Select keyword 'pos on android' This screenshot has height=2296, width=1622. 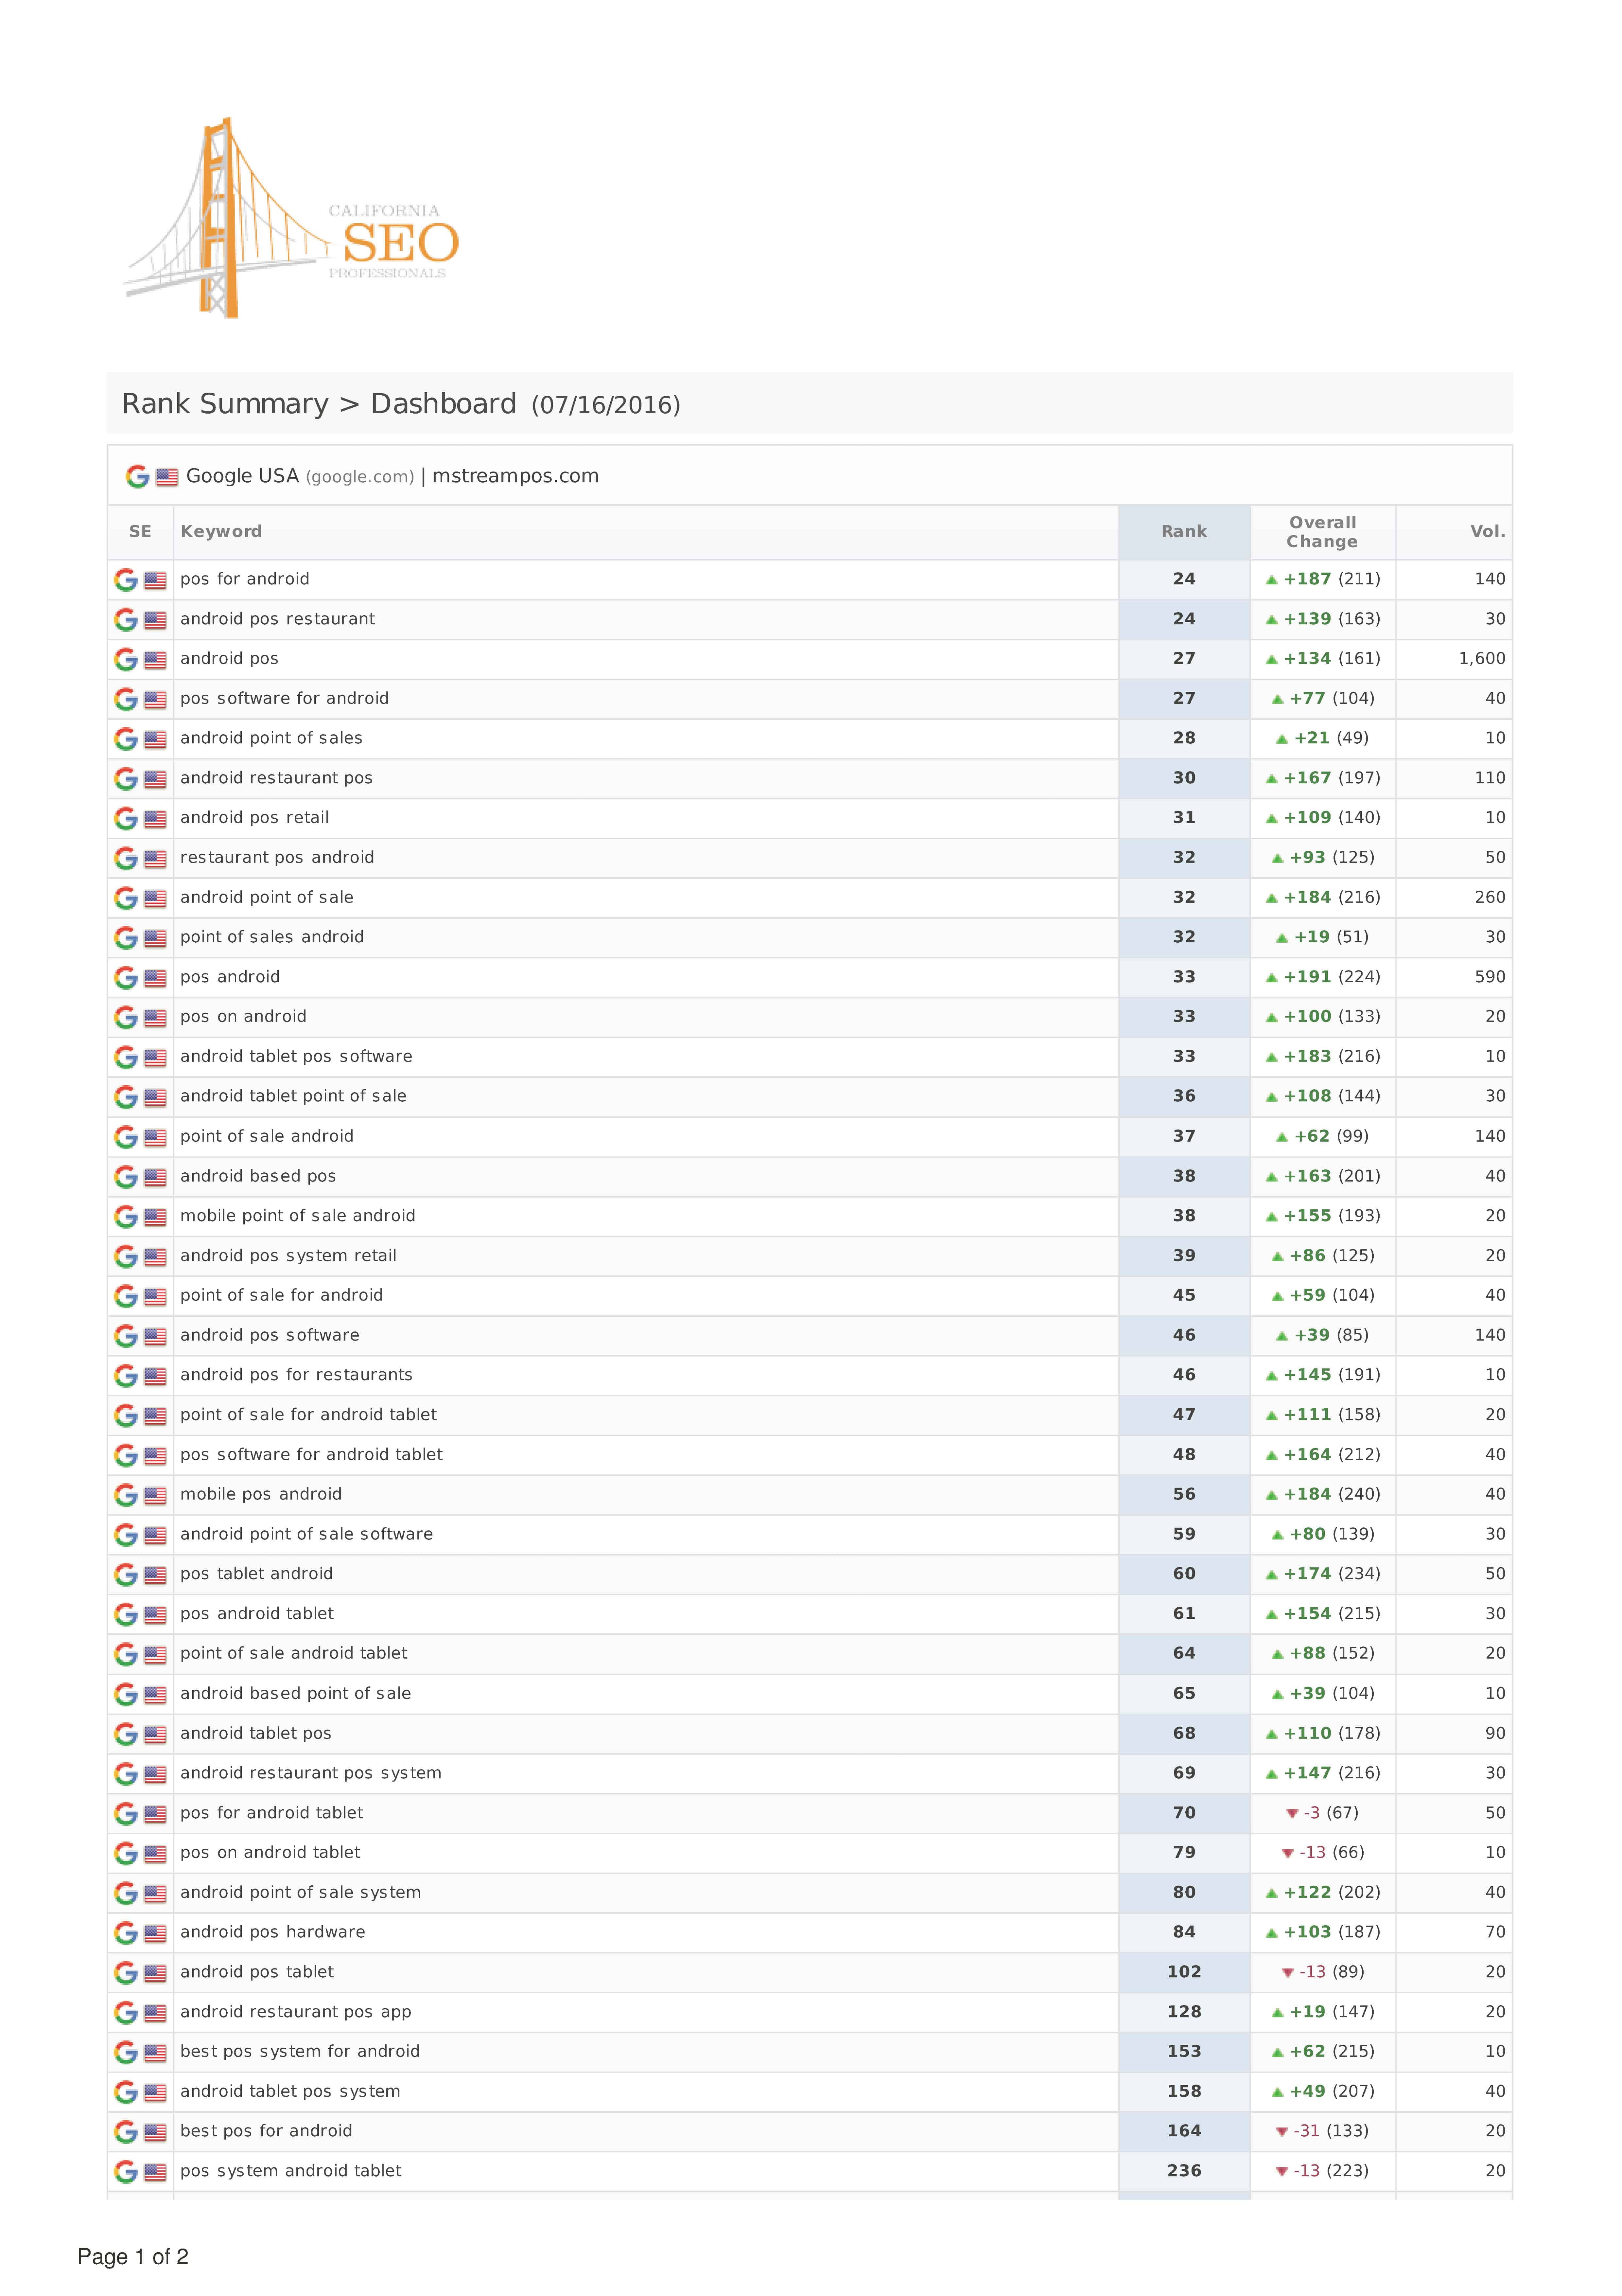[x=243, y=1017]
